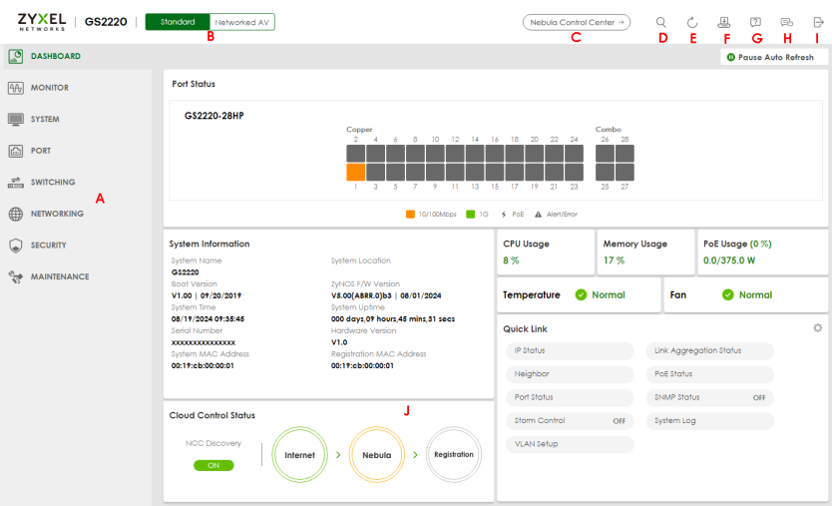
Task: Open the forum chat icon
Action: click(787, 22)
